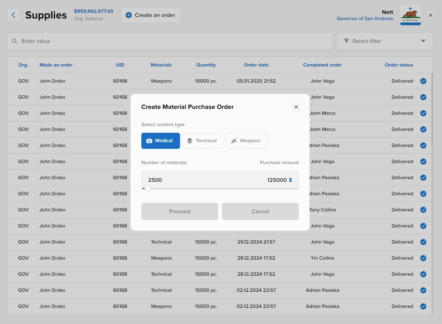Click the materials quantity slider handle
Screen dimensions: 442x324
pyautogui.click(x=148, y=188)
